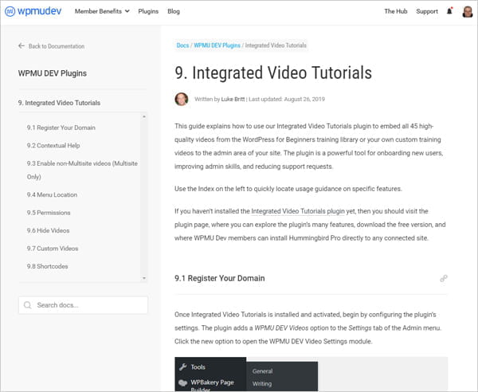
Task: Focus the Search docs input field
Action: click(83, 305)
